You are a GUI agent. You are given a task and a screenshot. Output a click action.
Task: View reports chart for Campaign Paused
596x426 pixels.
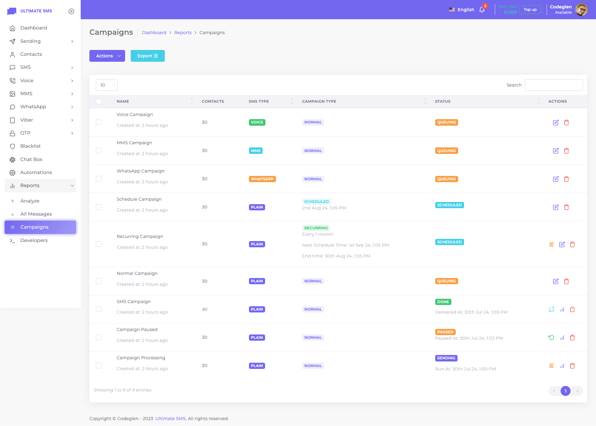(x=562, y=338)
